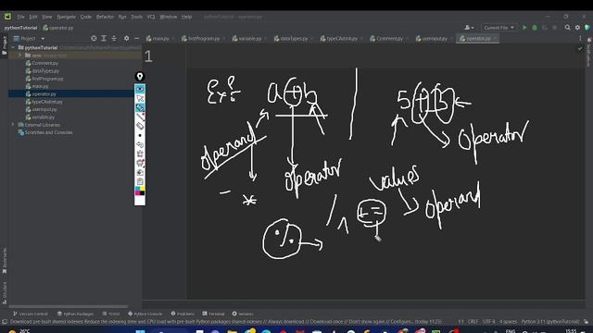593x333 pixels.
Task: Click the pin icon atop annotation toolbar
Action: point(140,77)
